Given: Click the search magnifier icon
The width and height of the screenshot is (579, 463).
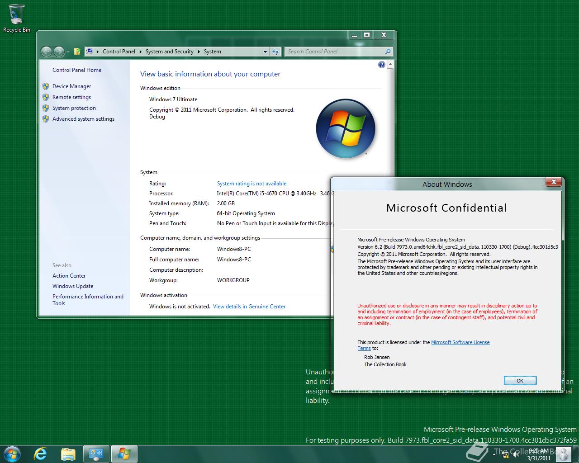Looking at the screenshot, I should (388, 52).
